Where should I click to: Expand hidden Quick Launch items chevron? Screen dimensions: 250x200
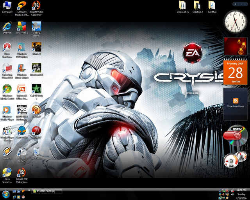(29, 190)
